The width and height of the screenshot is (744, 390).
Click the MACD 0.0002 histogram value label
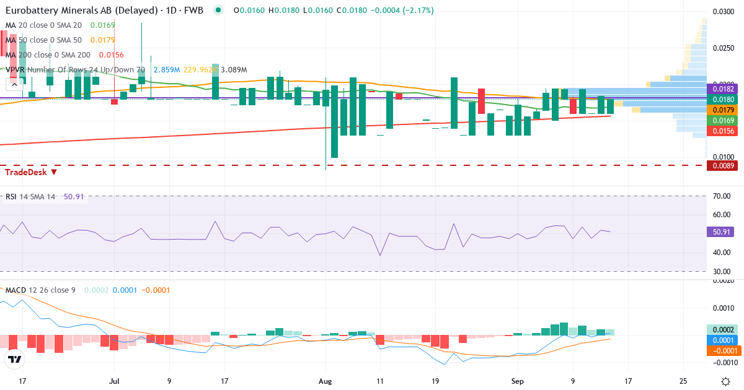(723, 330)
